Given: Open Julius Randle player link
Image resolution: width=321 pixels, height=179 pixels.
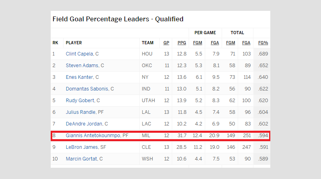Looking at the screenshot, I should point(81,112).
